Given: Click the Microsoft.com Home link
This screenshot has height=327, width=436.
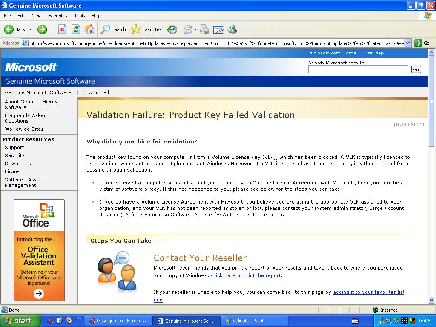Looking at the screenshot, I should pyautogui.click(x=332, y=53).
